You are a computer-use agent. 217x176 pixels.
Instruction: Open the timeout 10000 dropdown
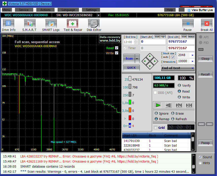pyautogui.click(x=192, y=61)
